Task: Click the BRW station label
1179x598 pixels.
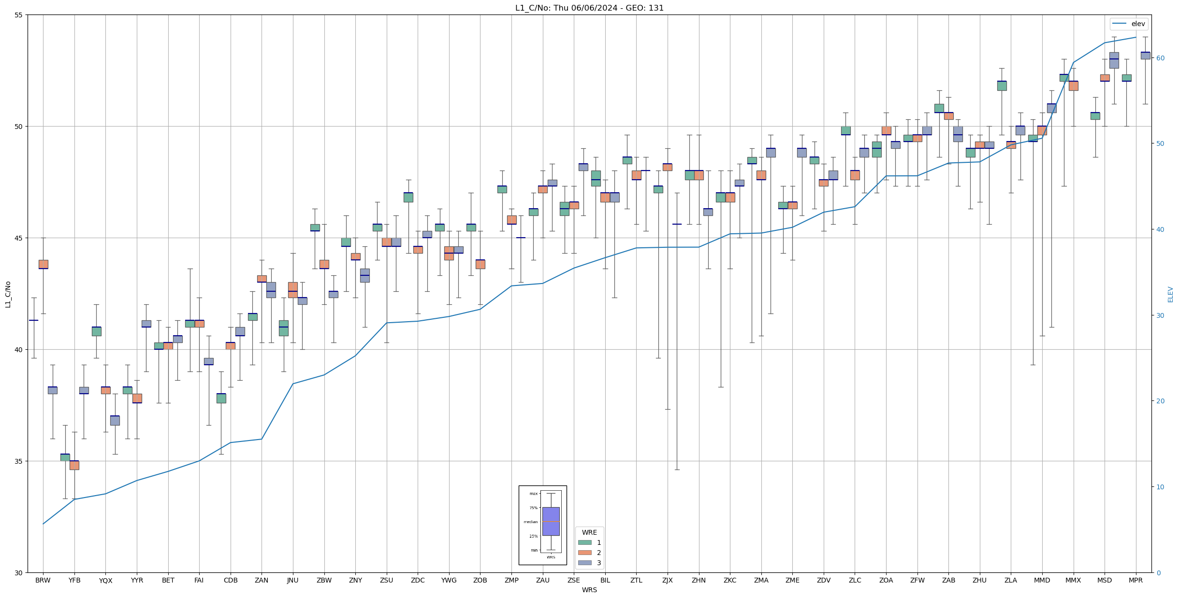Action: click(x=43, y=580)
